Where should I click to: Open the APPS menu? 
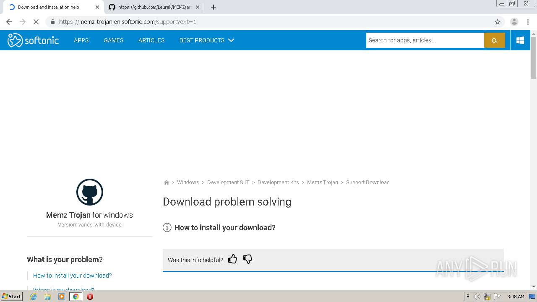pyautogui.click(x=81, y=40)
